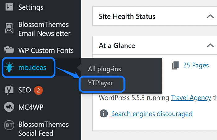Open YTPlayer from the mb.ideas submenu
Image resolution: width=217 pixels, height=140 pixels.
pyautogui.click(x=100, y=83)
